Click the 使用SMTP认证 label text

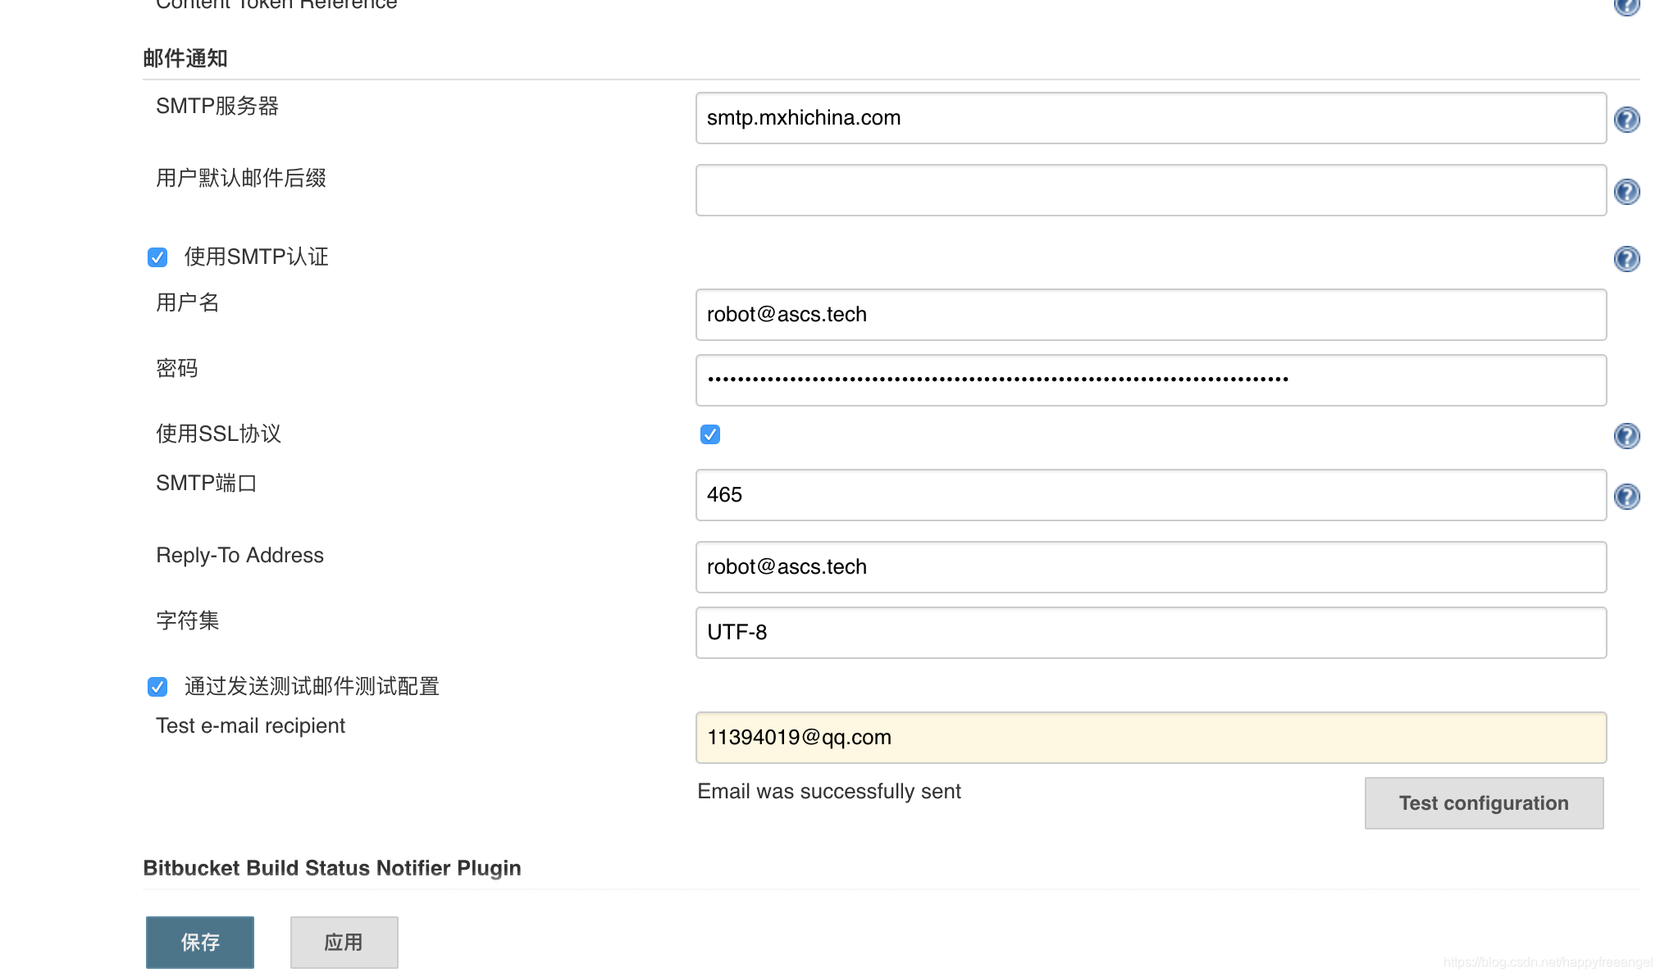click(x=257, y=257)
